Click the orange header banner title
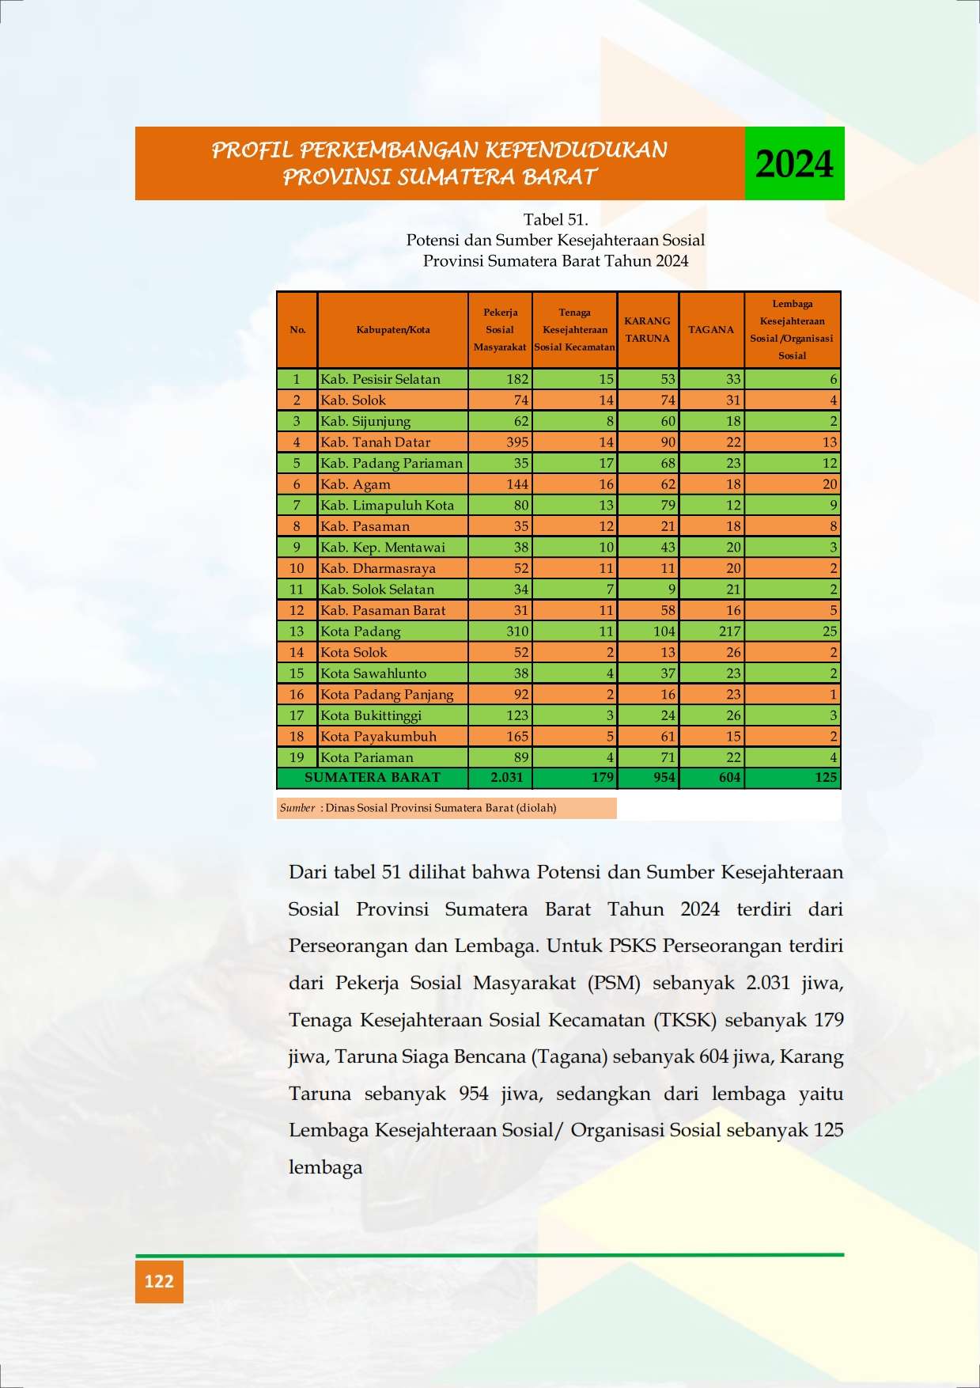The image size is (980, 1388). [x=440, y=163]
